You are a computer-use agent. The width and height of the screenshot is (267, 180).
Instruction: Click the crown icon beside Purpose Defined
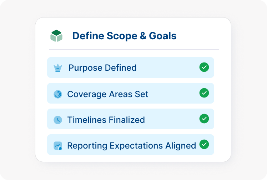(57, 68)
